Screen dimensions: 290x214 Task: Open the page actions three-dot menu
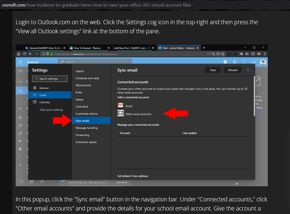point(209,54)
